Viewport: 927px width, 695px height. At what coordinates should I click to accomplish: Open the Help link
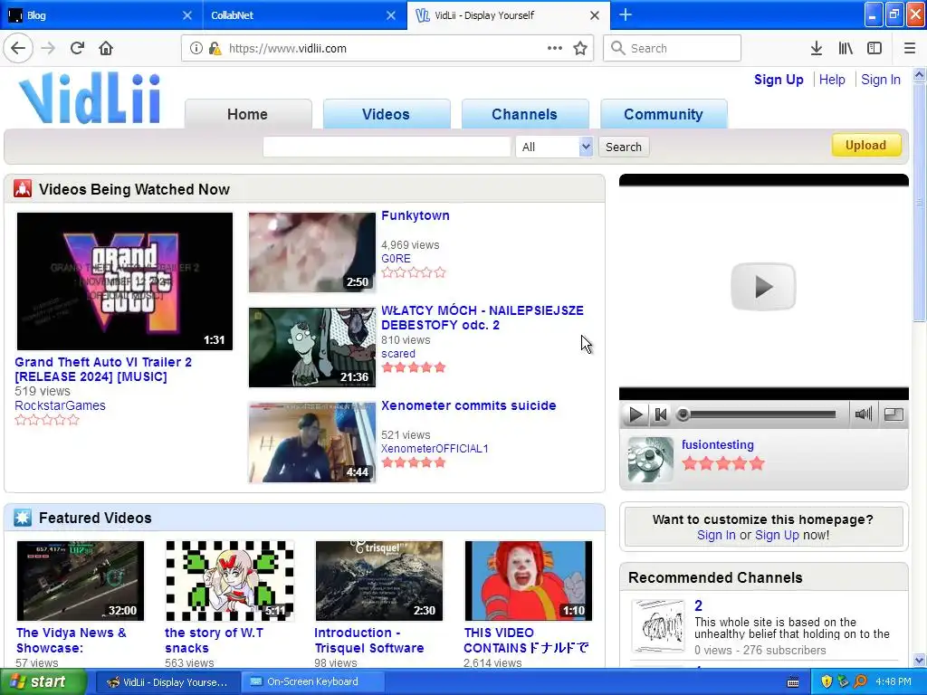click(832, 80)
